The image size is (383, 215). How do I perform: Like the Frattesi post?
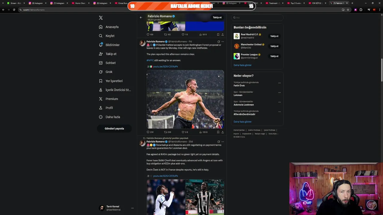tap(185, 132)
